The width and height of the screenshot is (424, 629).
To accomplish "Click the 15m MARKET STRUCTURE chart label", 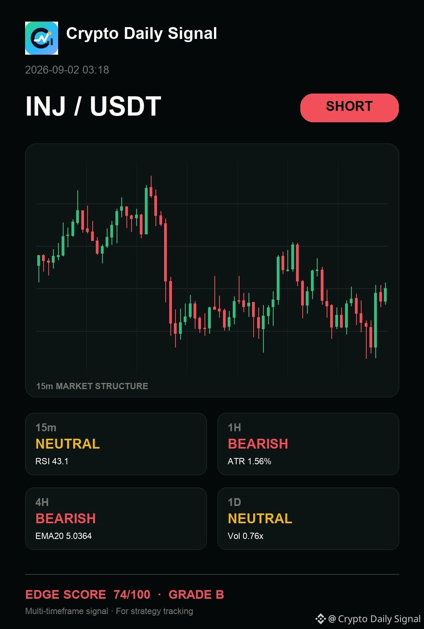I will (92, 386).
